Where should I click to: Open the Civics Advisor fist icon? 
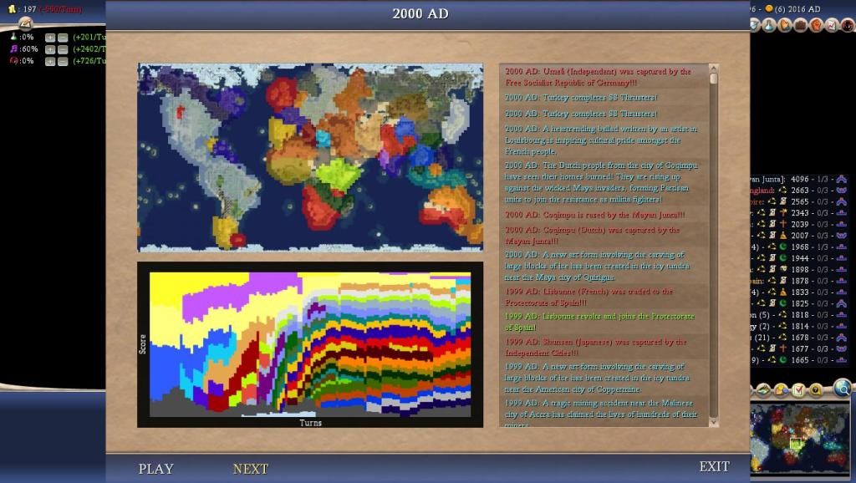(x=816, y=24)
